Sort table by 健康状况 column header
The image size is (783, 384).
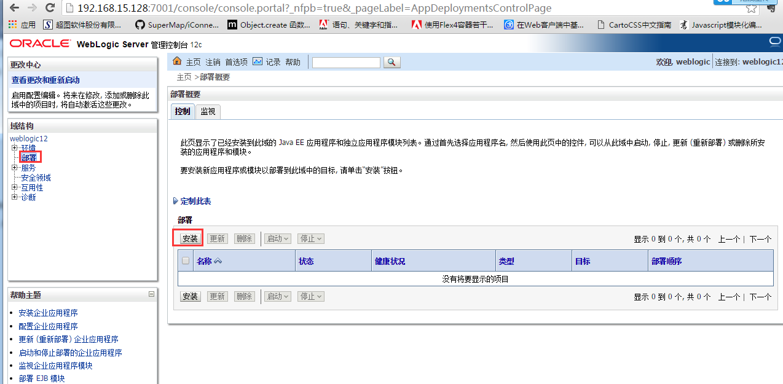click(390, 261)
